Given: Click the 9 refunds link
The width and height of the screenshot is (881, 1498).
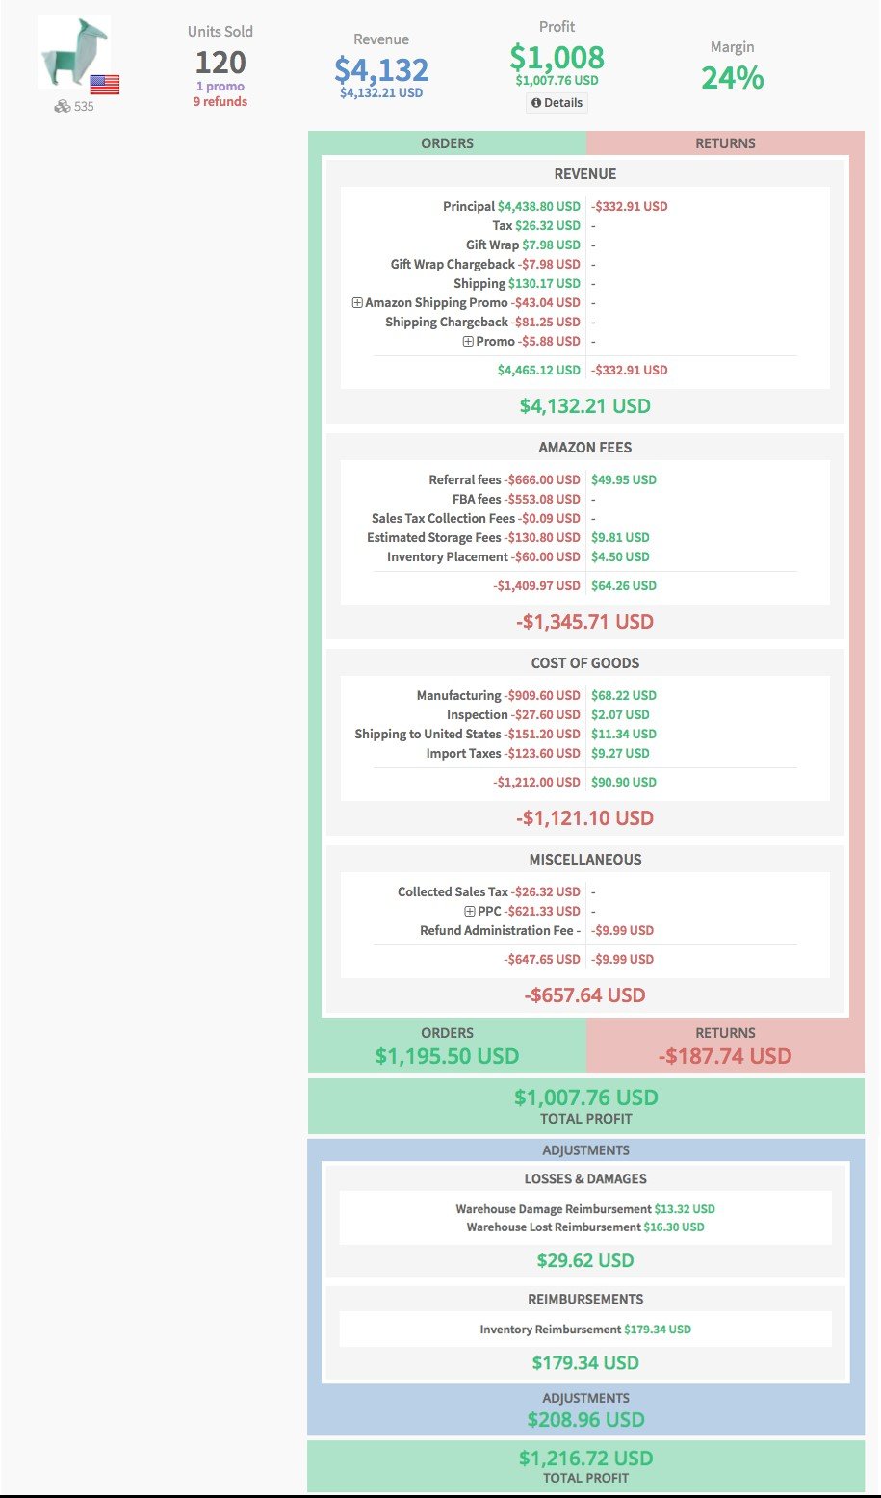Looking at the screenshot, I should tap(220, 102).
